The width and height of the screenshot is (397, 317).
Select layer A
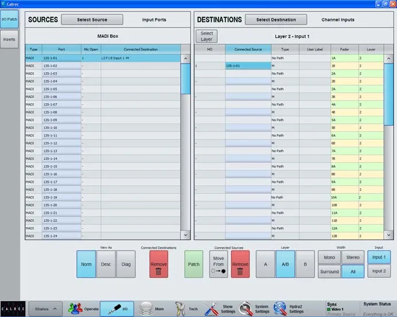coord(266,264)
